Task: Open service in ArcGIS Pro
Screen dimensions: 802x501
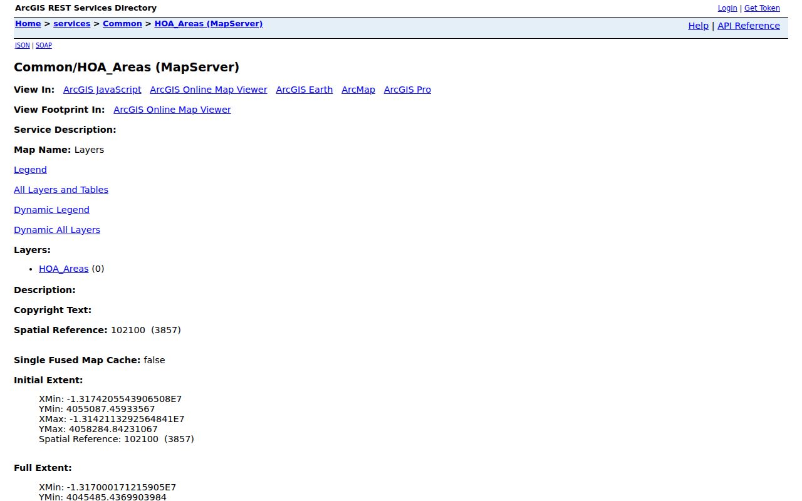Action: 407,90
